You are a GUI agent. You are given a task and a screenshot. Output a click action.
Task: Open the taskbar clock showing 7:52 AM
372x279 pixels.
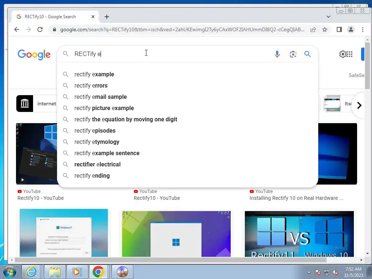(x=353, y=272)
